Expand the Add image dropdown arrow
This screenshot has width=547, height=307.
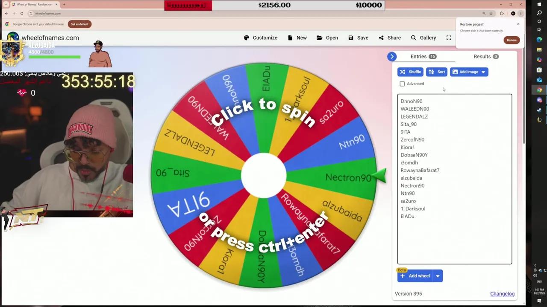483,72
